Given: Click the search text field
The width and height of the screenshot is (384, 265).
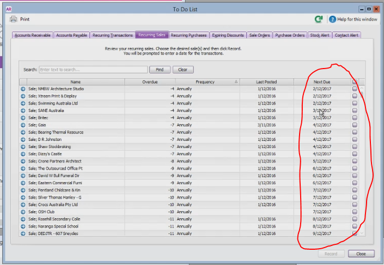Looking at the screenshot, I should [x=93, y=70].
